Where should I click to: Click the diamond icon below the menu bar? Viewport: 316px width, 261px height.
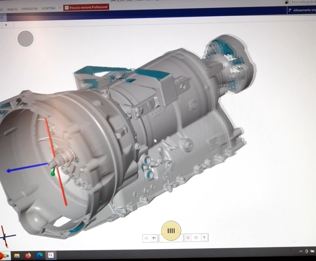2,18
